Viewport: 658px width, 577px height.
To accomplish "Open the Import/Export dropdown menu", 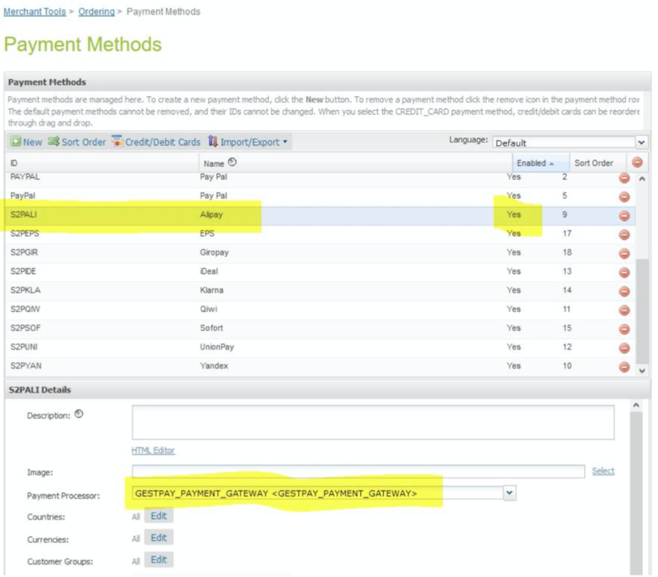I will (247, 142).
